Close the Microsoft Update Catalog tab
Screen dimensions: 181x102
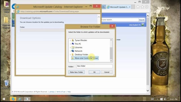coord(130,7)
